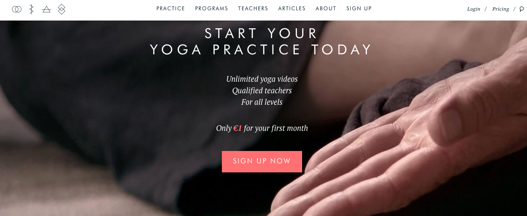Click the crossed triangle logo icon
The image size is (527, 216).
(x=46, y=9)
